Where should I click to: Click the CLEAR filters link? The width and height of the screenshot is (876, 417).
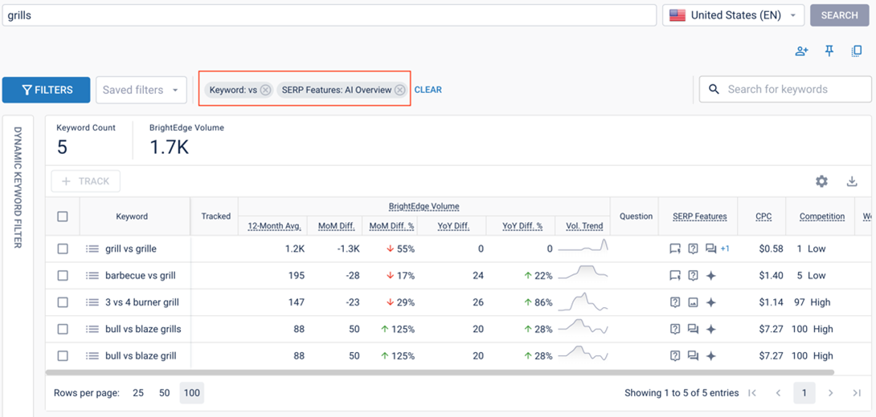tap(428, 90)
